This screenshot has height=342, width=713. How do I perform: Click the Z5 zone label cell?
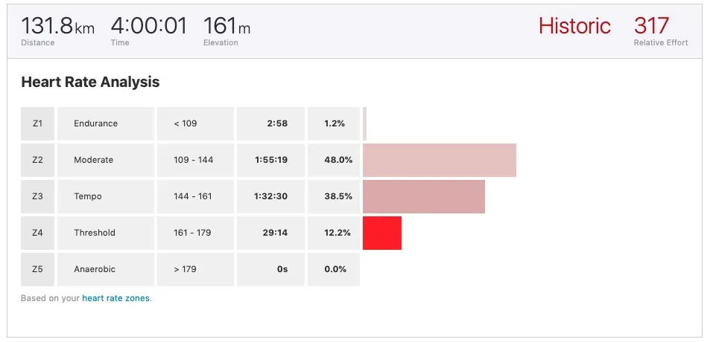(x=37, y=269)
